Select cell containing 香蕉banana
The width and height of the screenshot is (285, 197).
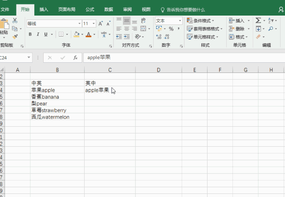point(57,96)
